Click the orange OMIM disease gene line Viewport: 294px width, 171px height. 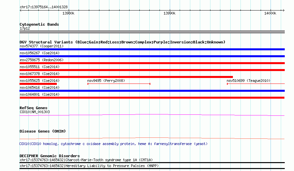(x=152, y=138)
